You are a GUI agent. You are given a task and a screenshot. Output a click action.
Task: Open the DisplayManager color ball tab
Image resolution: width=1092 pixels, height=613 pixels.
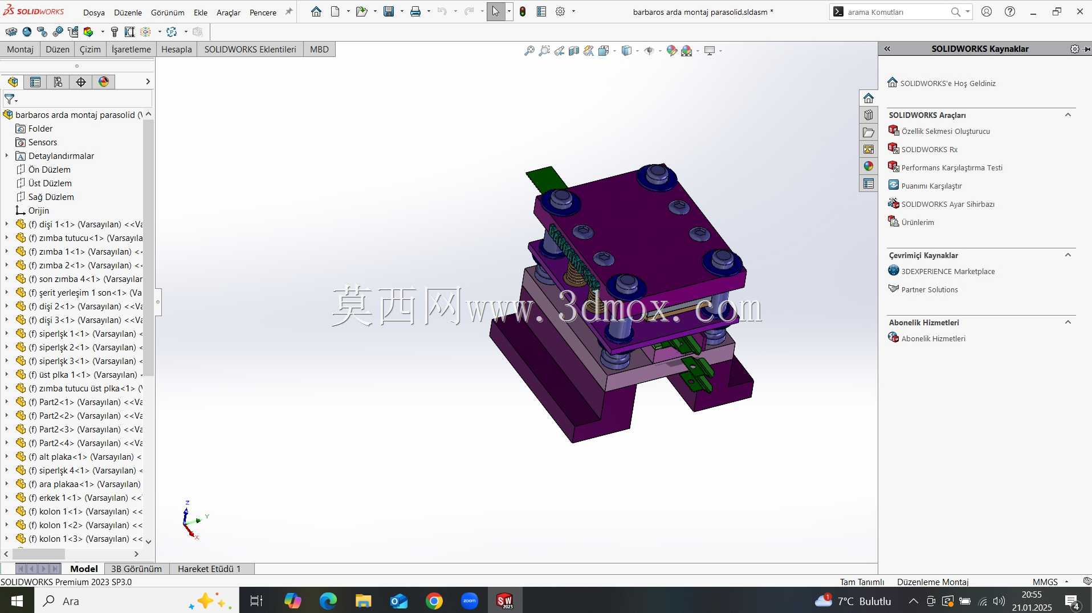coord(104,82)
